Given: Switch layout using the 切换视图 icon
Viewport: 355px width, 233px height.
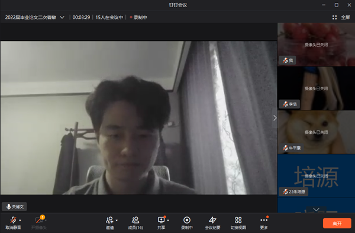Looking at the screenshot, I should pyautogui.click(x=238, y=223).
